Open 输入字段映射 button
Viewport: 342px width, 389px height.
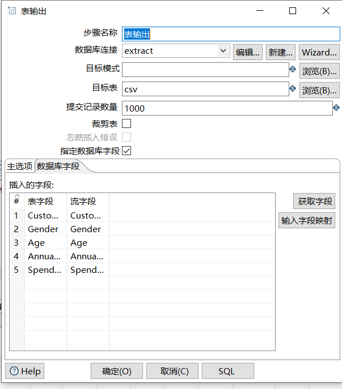(307, 220)
